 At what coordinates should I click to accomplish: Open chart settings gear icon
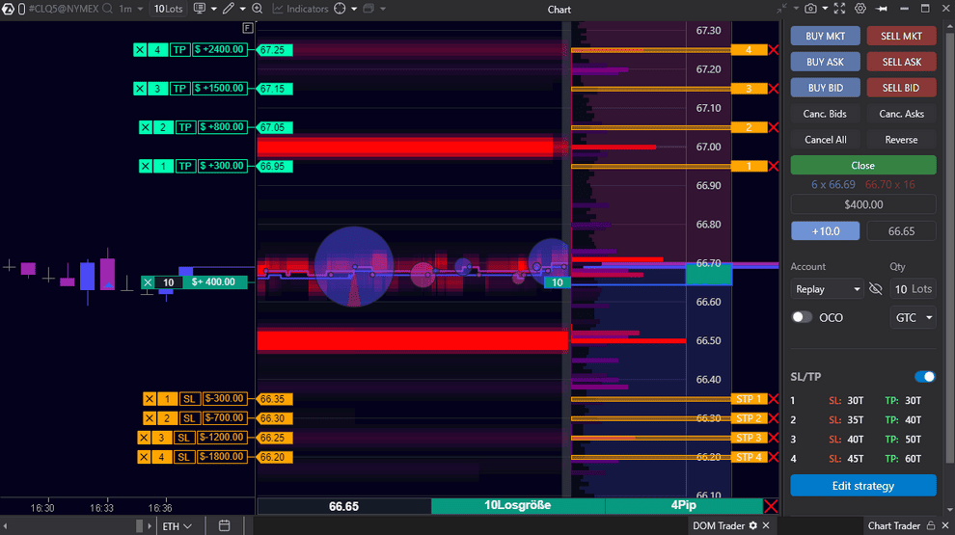tap(860, 9)
